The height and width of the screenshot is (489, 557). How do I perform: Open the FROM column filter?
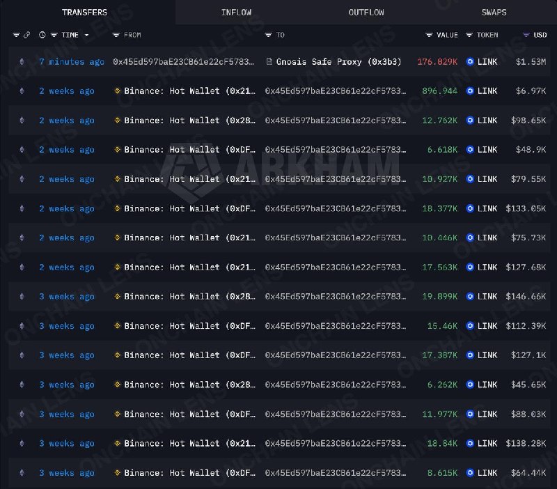pyautogui.click(x=116, y=35)
